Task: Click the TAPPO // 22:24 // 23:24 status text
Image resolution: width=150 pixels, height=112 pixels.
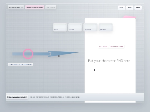Action: (72, 97)
